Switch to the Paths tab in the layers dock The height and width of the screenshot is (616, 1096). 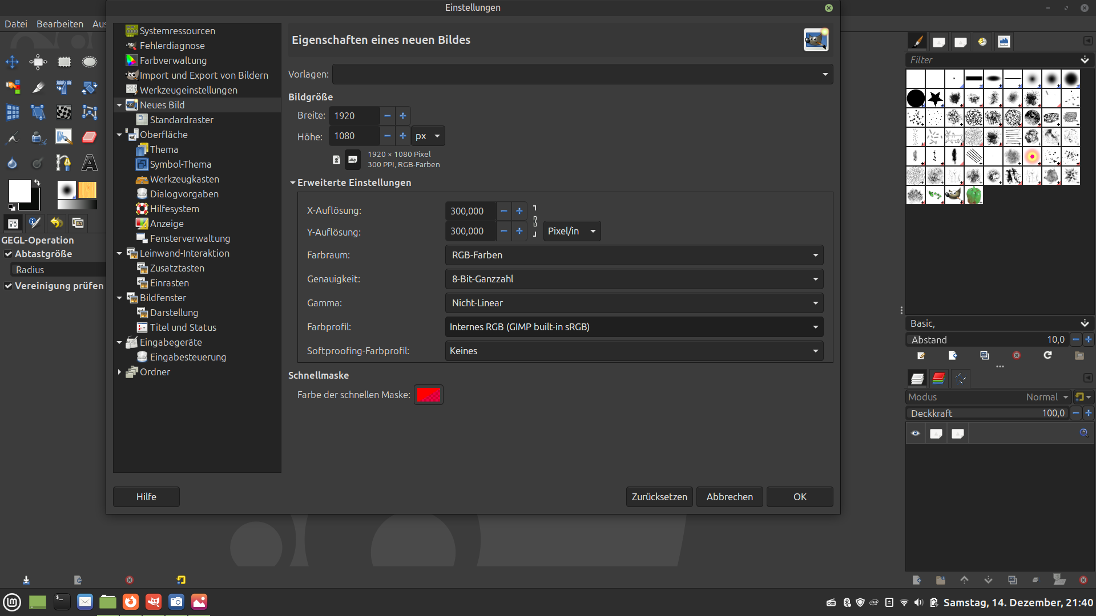[961, 378]
